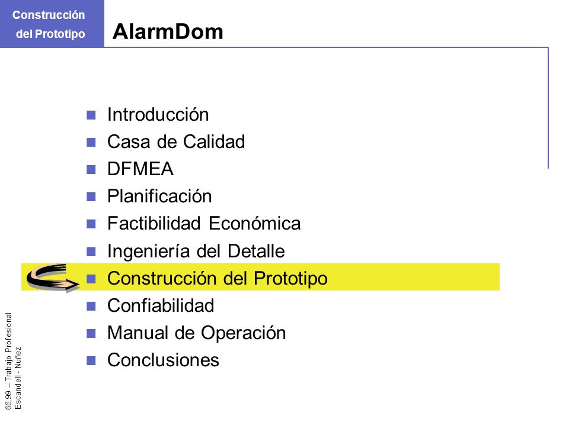The height and width of the screenshot is (426, 569).
Task: Open the Confiabilidad agenda entry
Action: tap(161, 305)
